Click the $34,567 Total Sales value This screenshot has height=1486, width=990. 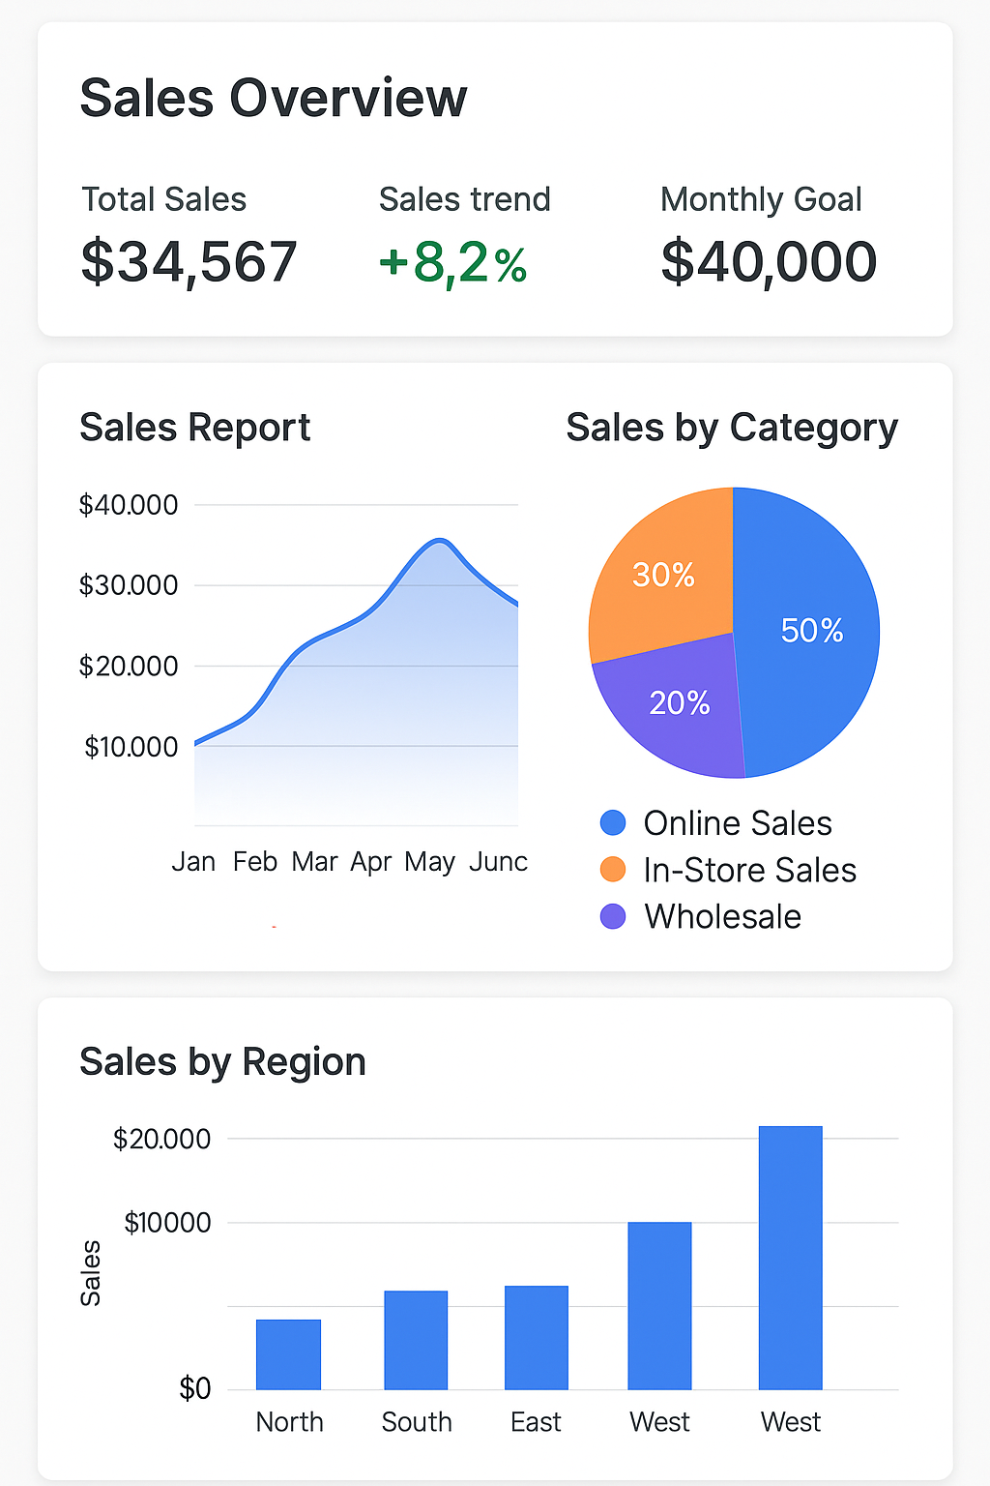[189, 261]
